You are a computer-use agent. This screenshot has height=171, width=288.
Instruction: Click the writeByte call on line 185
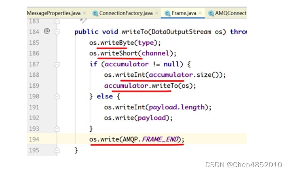click(117, 43)
